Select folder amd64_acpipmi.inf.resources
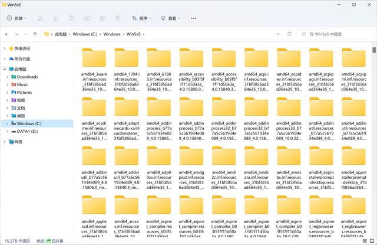377x245 pixels. coord(353,70)
